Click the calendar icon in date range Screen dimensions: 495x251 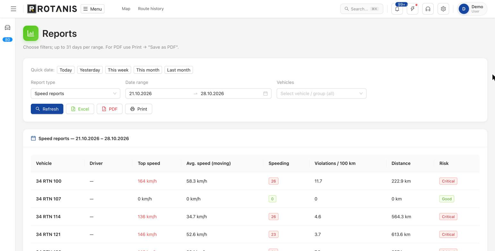pos(265,93)
